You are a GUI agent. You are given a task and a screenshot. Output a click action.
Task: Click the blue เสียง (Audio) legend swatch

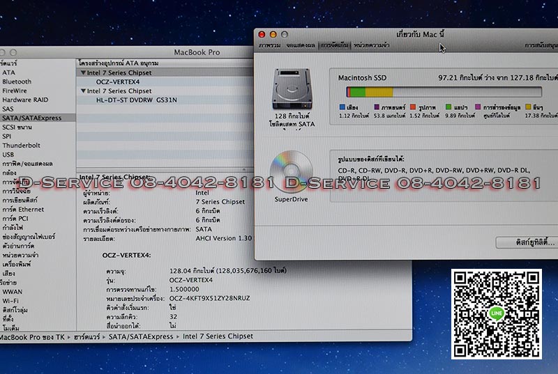click(342, 107)
